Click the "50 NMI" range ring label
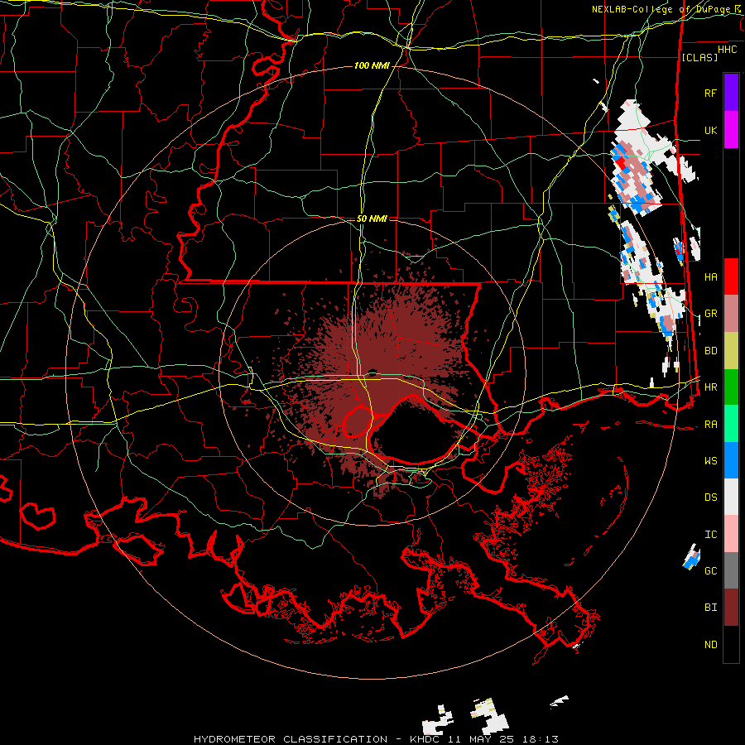 tap(372, 219)
